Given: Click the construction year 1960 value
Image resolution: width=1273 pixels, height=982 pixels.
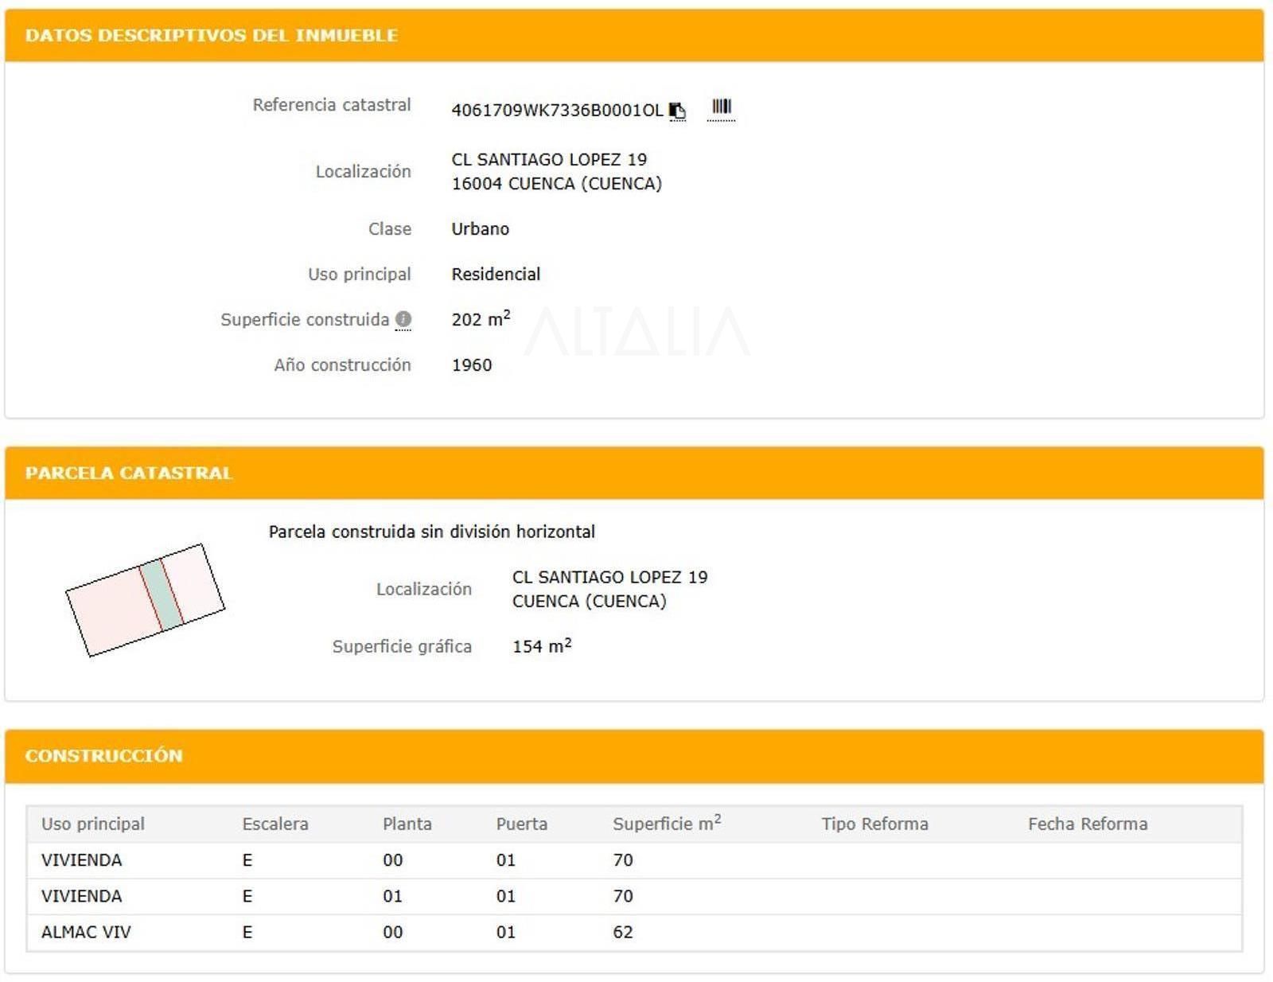Looking at the screenshot, I should point(472,365).
